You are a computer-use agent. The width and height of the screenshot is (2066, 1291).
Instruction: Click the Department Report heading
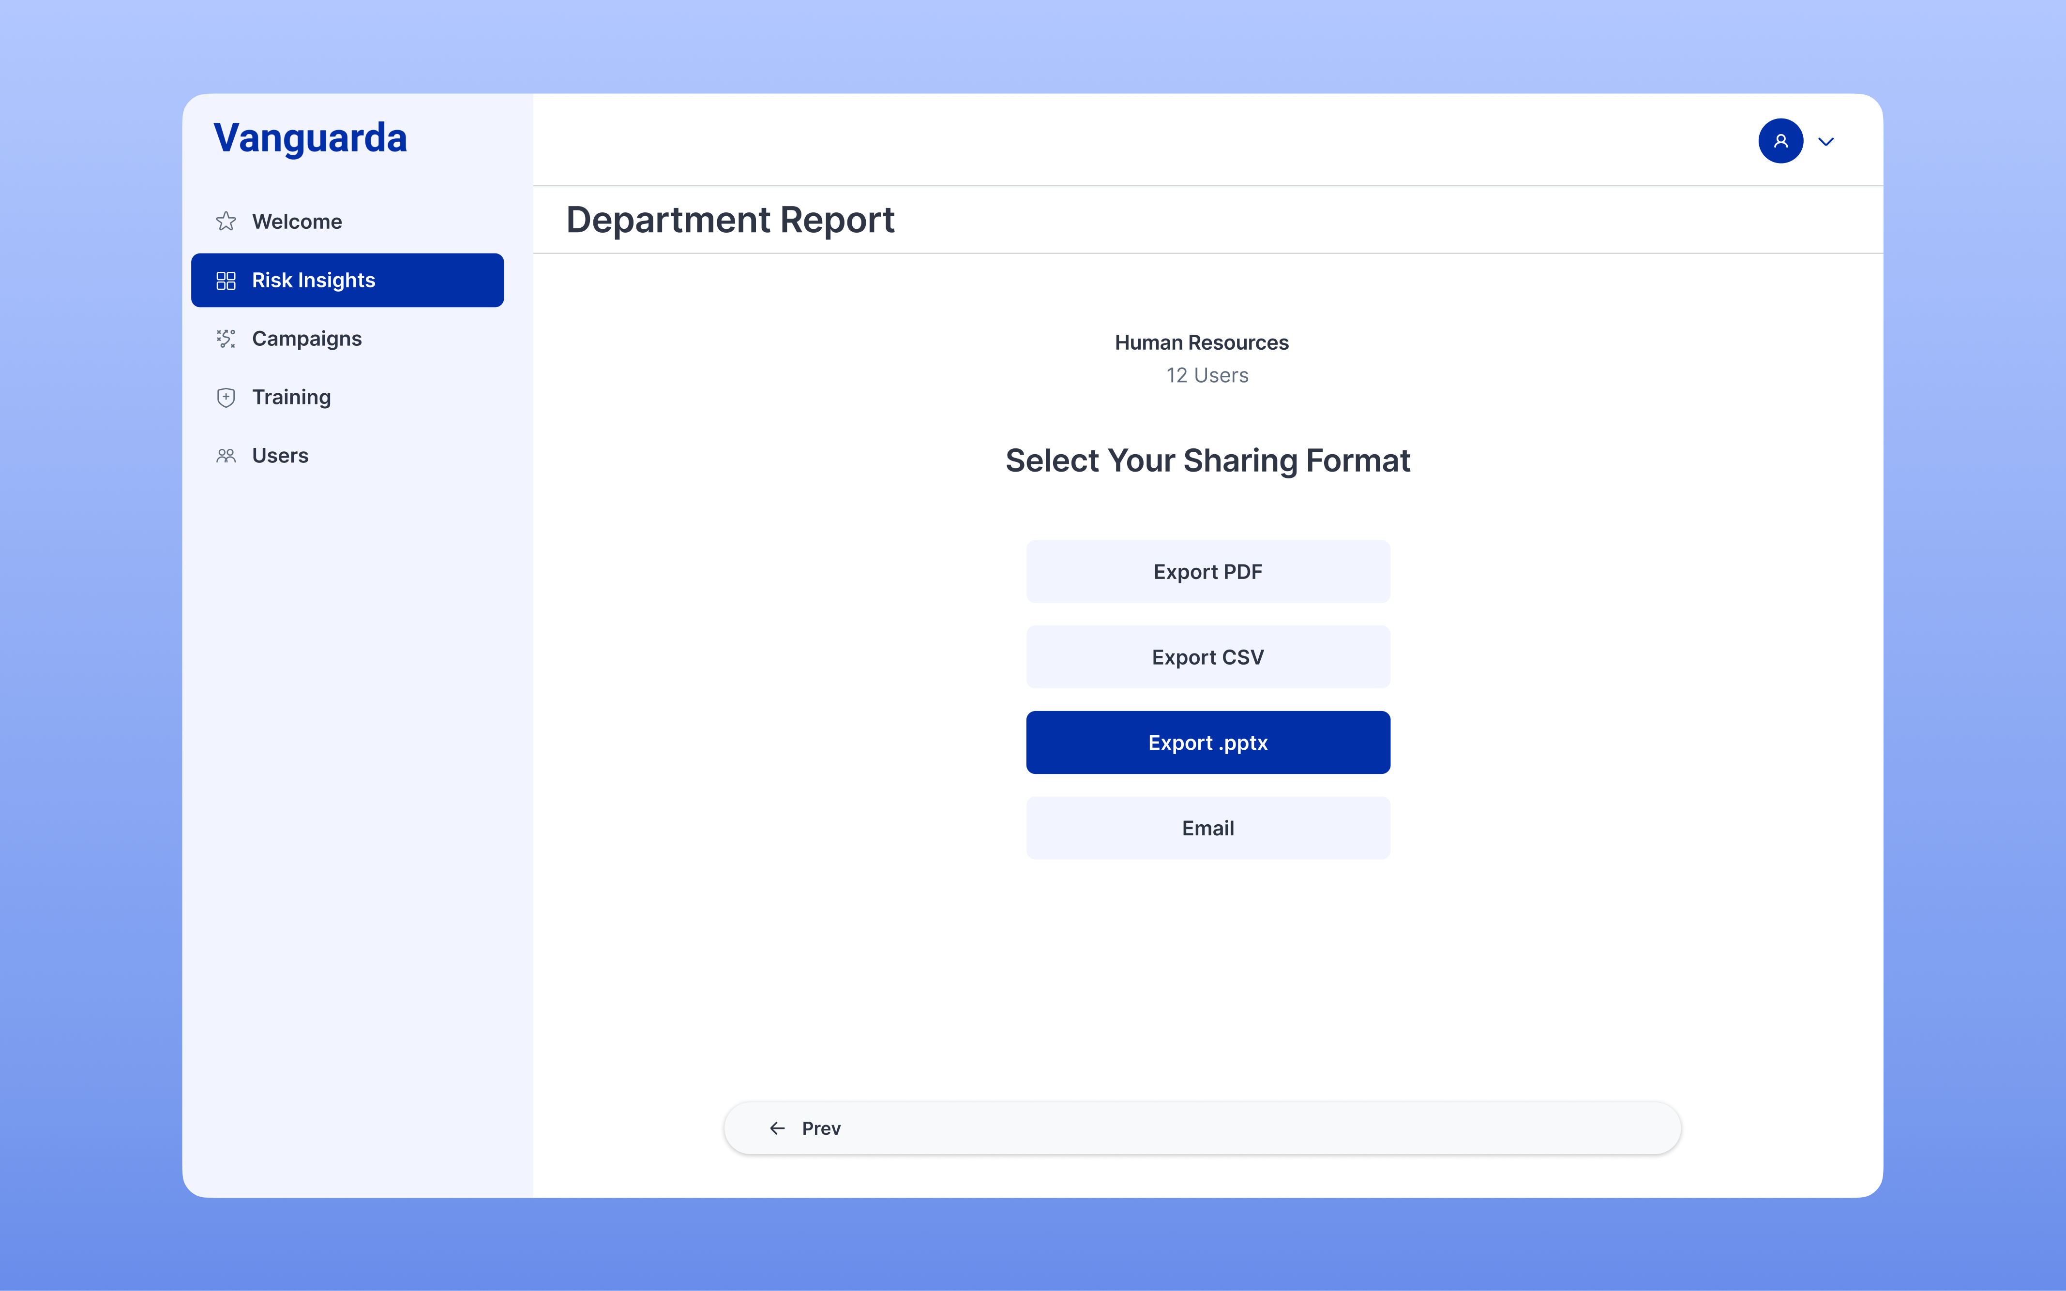pyautogui.click(x=730, y=220)
